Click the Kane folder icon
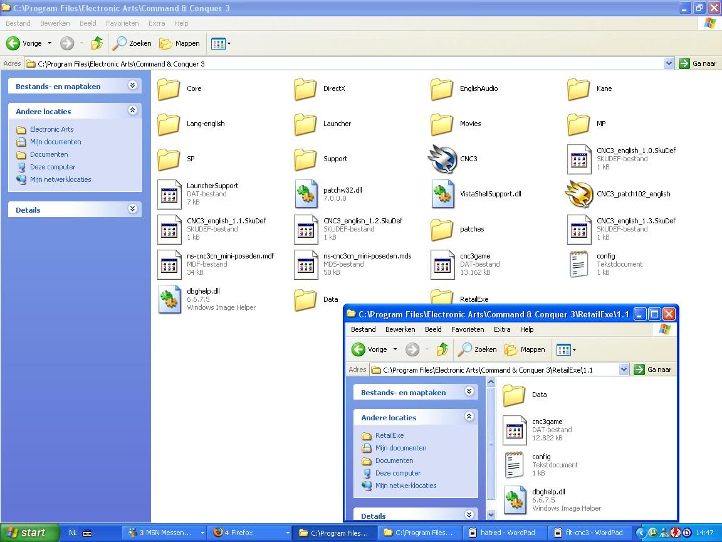 578,89
